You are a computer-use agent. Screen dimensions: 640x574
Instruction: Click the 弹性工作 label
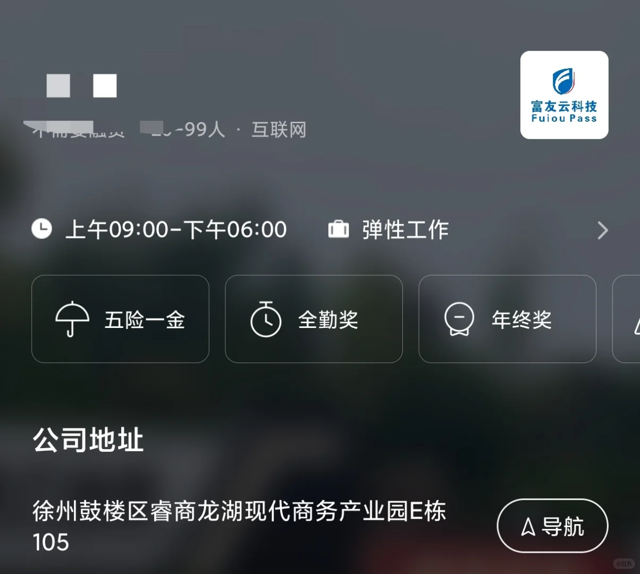(406, 230)
